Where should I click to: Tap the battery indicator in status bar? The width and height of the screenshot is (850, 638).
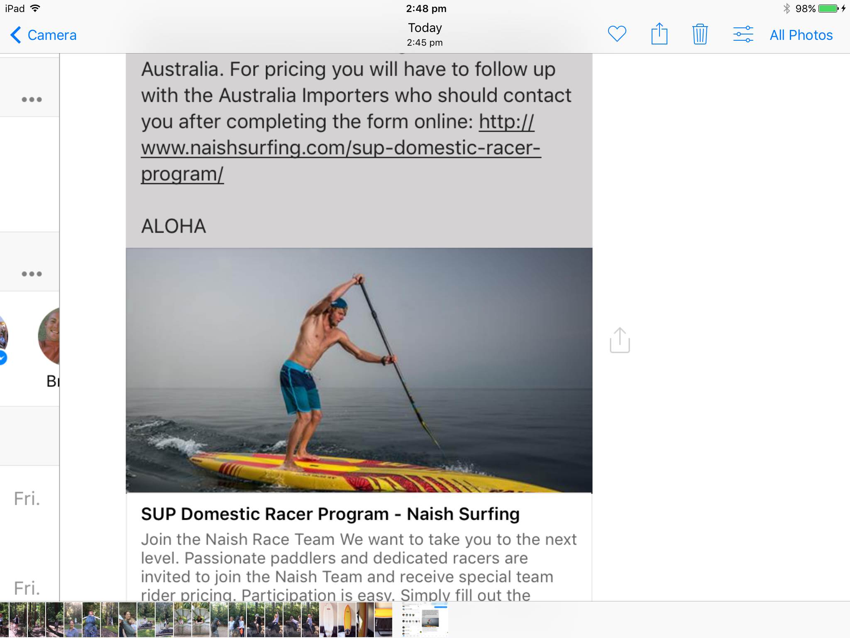coord(828,8)
